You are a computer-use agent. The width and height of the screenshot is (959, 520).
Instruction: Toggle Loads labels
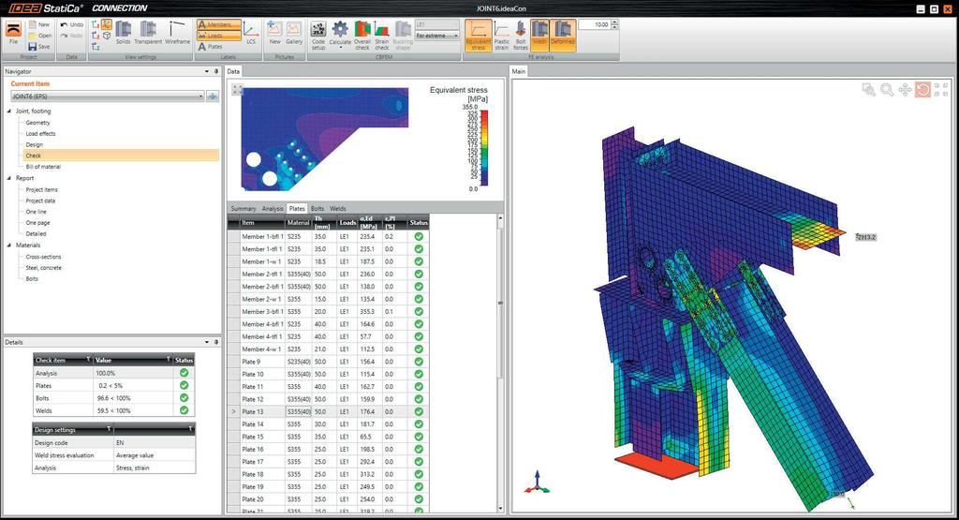coord(219,36)
